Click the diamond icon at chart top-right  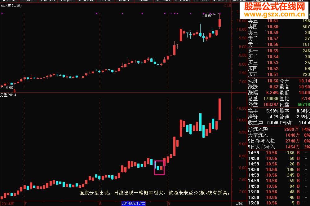225,6
